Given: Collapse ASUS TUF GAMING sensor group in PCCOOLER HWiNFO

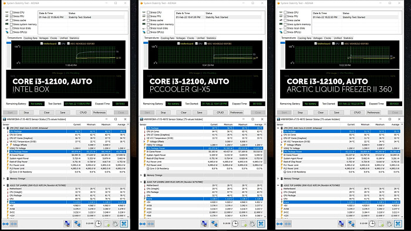Looking at the screenshot, I should click(x=141, y=182).
